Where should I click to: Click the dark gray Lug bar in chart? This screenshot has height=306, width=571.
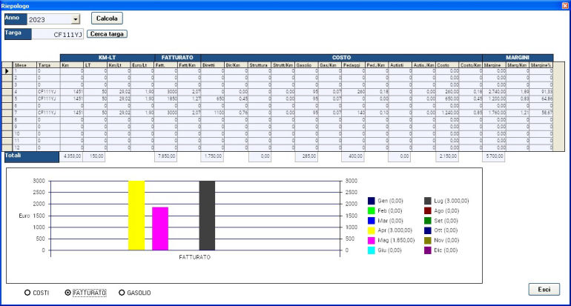pyautogui.click(x=207, y=216)
